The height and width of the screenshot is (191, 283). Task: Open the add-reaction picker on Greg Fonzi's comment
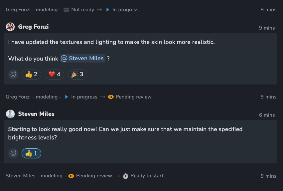13,75
